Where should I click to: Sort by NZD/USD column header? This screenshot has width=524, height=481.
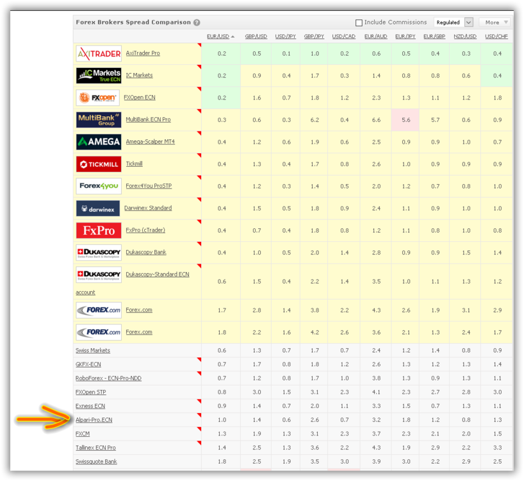click(x=465, y=37)
